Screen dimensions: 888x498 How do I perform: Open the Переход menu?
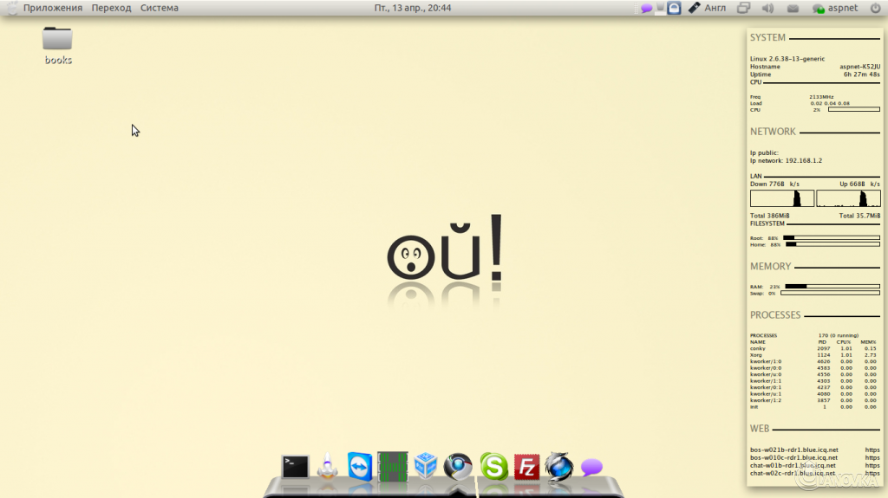pyautogui.click(x=112, y=8)
